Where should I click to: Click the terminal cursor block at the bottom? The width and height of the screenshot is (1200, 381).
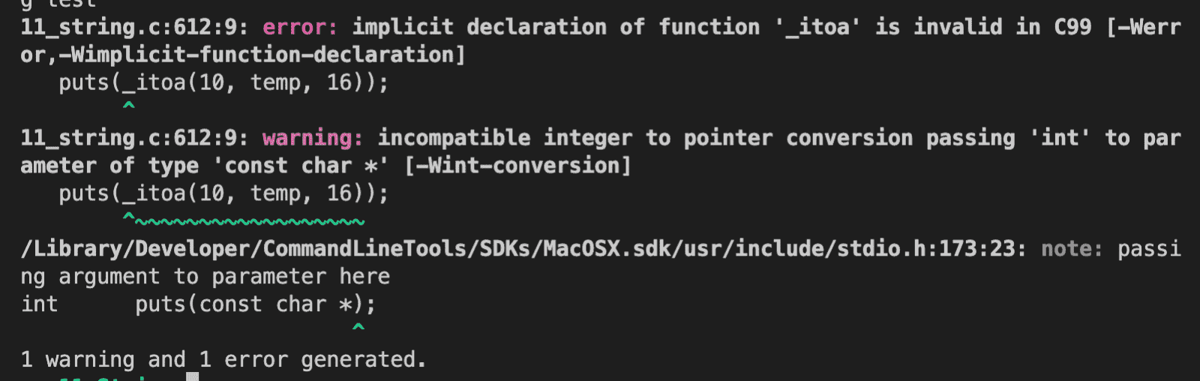click(193, 376)
